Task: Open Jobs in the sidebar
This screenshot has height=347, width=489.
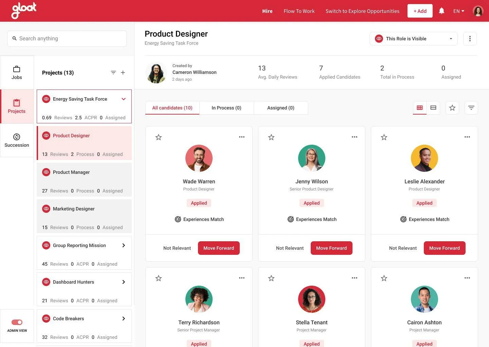Action: [17, 73]
